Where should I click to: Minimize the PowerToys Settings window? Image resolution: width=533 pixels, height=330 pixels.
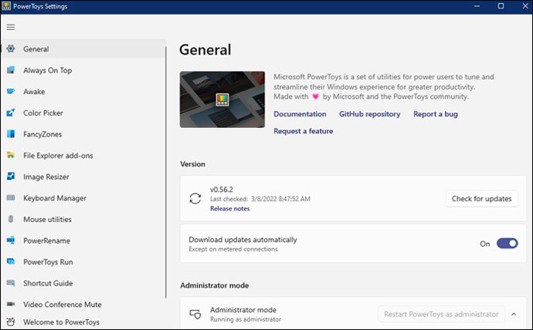click(477, 6)
